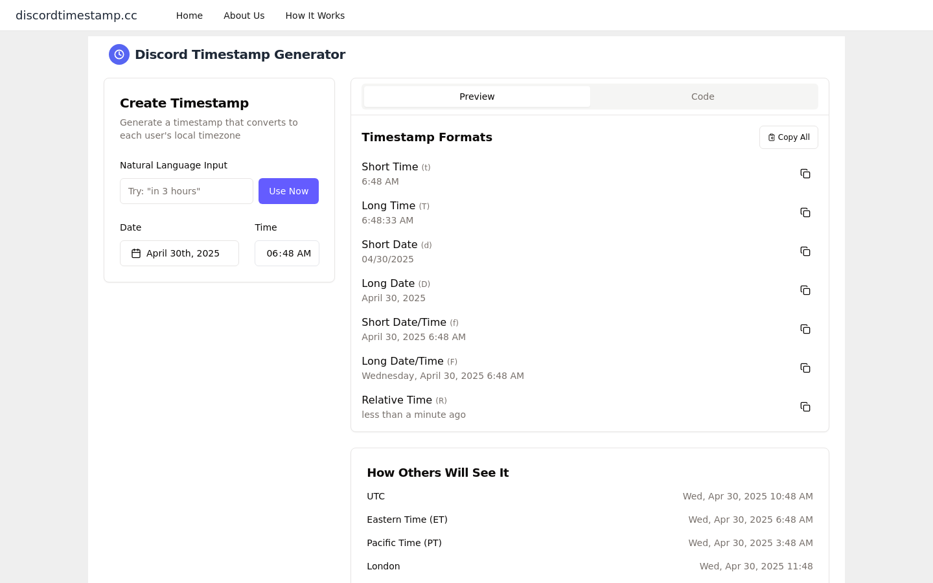Screen dimensions: 933x583
Task: Open the date picker showing April 30th, 2025
Action: [x=179, y=253]
